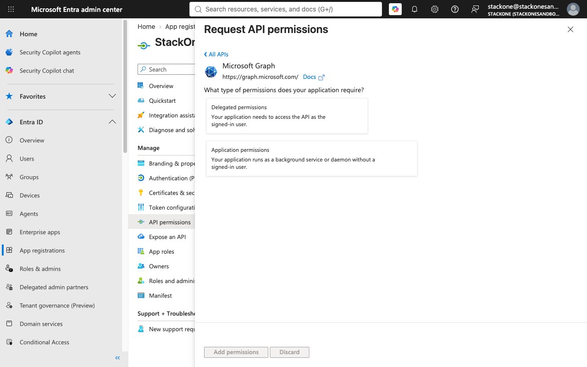587x367 pixels.
Task: Click the Groups icon in the left navigation
Action: (9, 177)
